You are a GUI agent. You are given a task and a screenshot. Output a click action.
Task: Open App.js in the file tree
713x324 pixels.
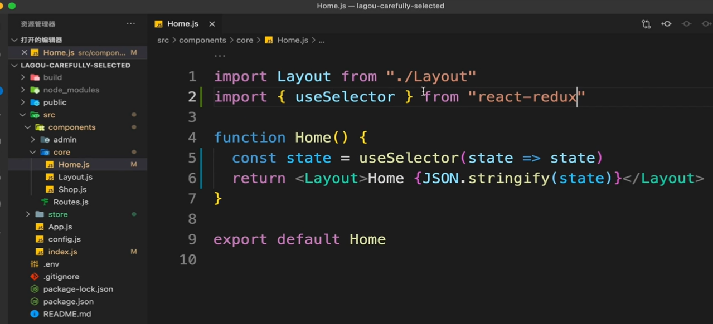60,227
